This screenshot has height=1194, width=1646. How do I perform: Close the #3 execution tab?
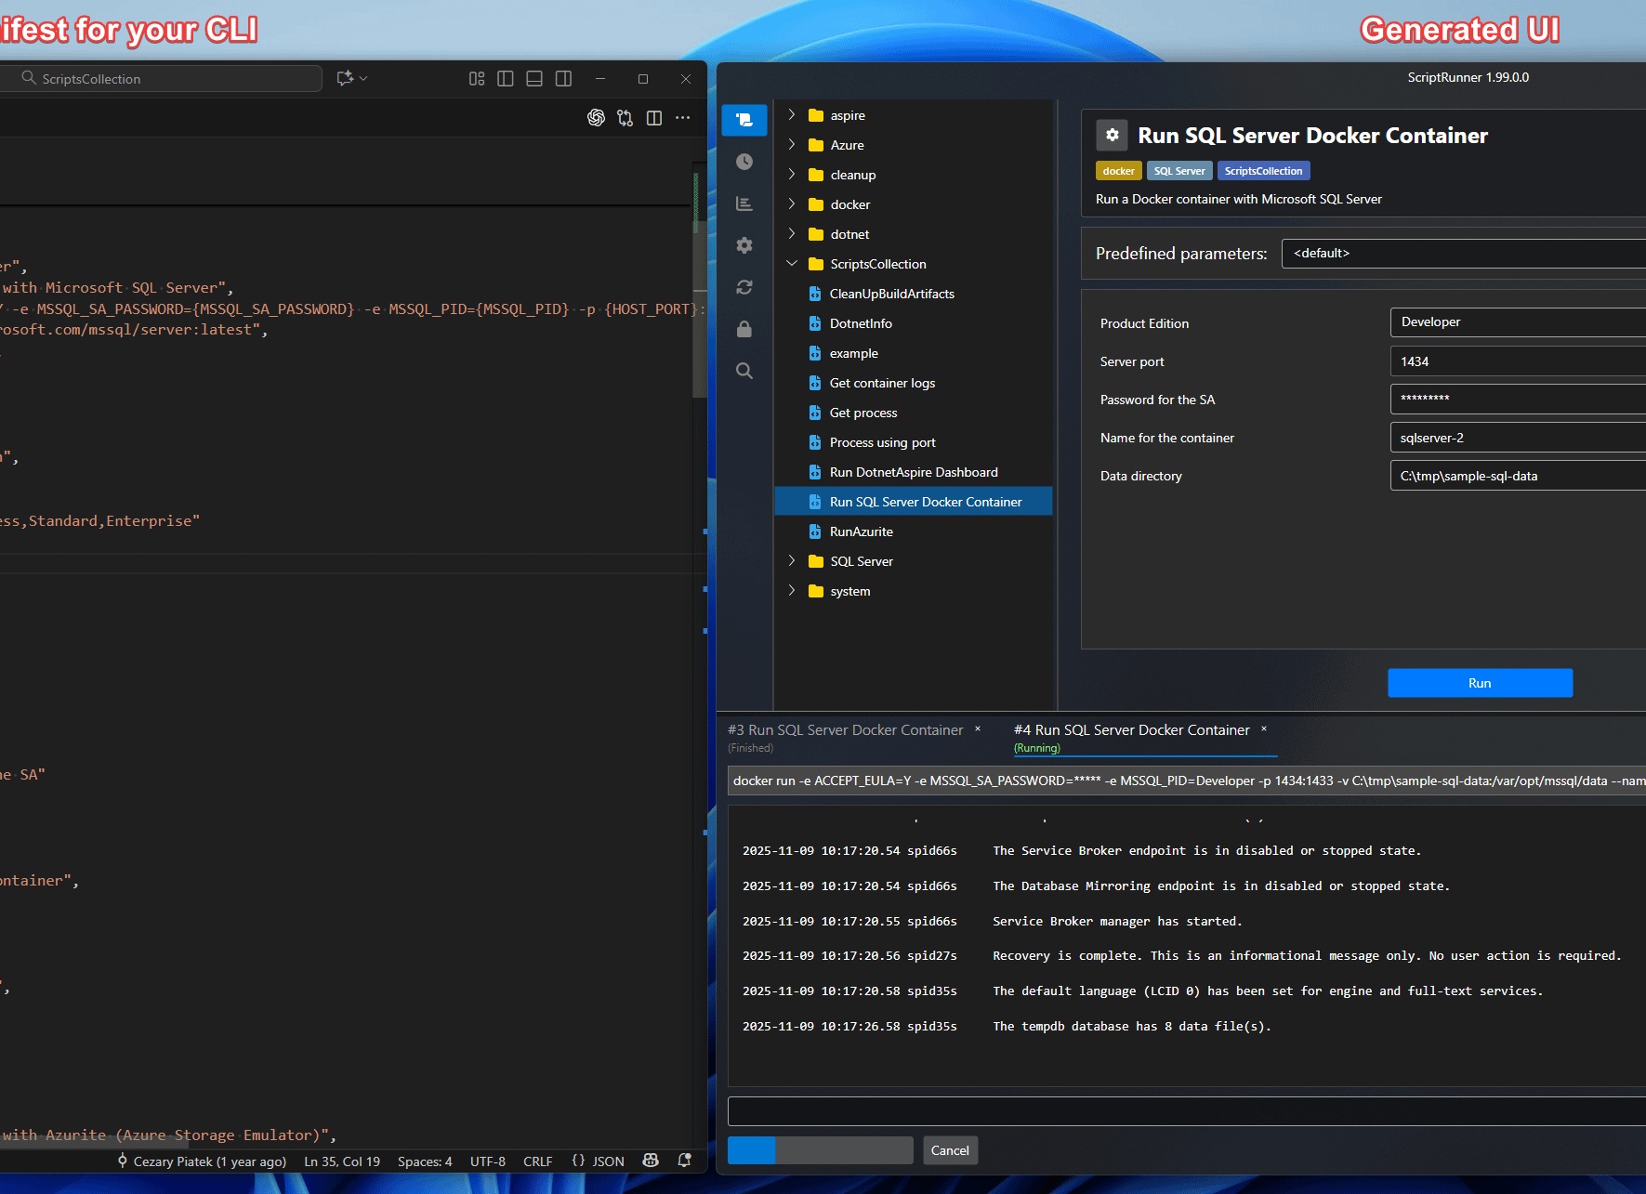[978, 729]
